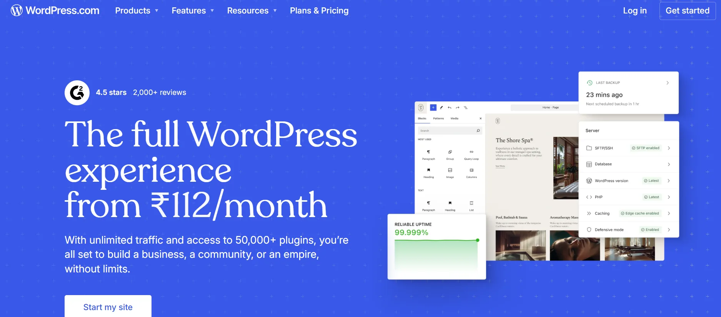The image size is (721, 317).
Task: Click the 4.5 stars rating text
Action: 111,93
